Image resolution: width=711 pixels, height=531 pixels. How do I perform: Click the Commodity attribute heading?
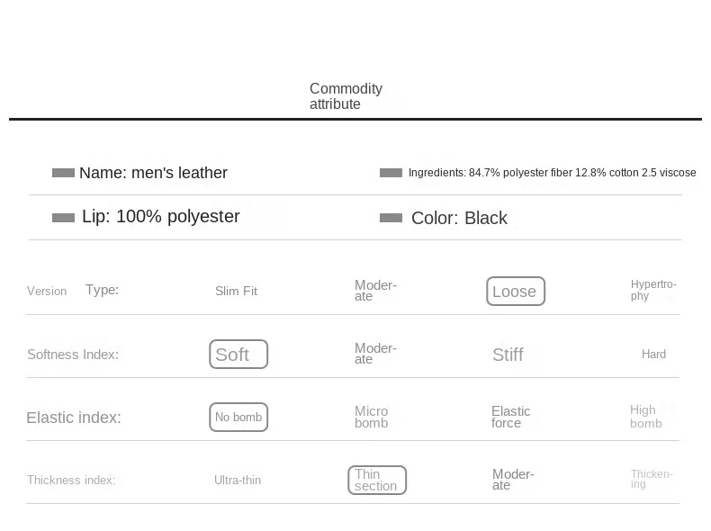tap(346, 96)
